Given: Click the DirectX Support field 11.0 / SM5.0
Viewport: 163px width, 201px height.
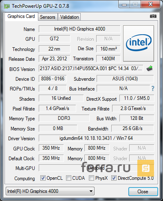Looking at the screenshot, I should (x=137, y=98).
